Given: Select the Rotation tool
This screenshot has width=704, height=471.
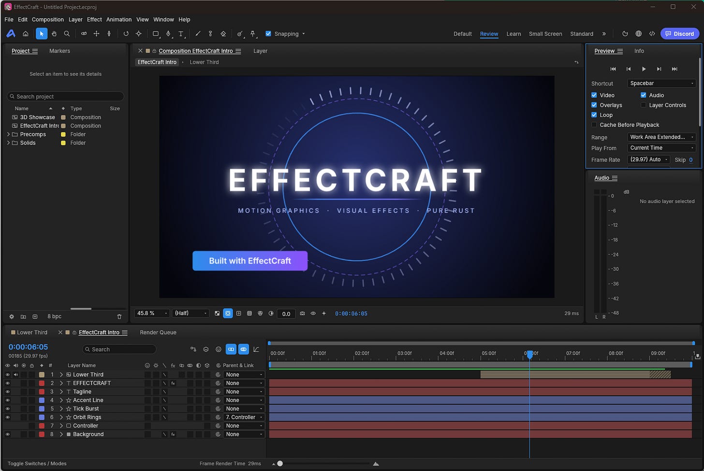Looking at the screenshot, I should [126, 34].
